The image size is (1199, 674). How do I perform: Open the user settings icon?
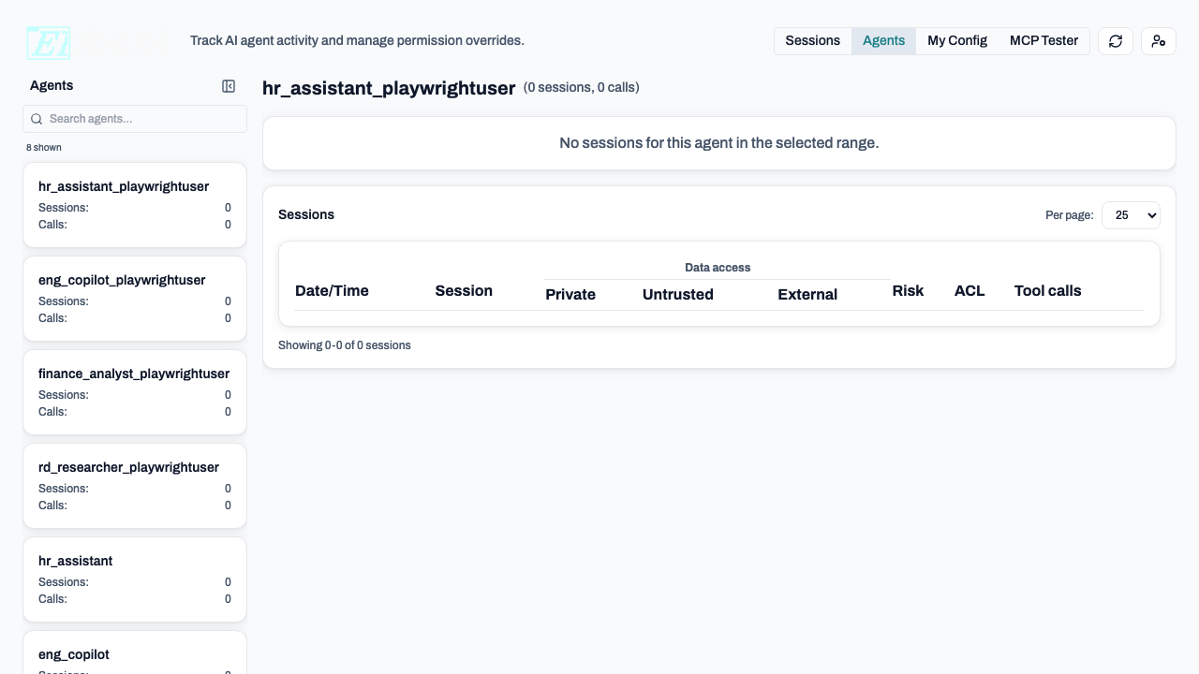[x=1159, y=41]
